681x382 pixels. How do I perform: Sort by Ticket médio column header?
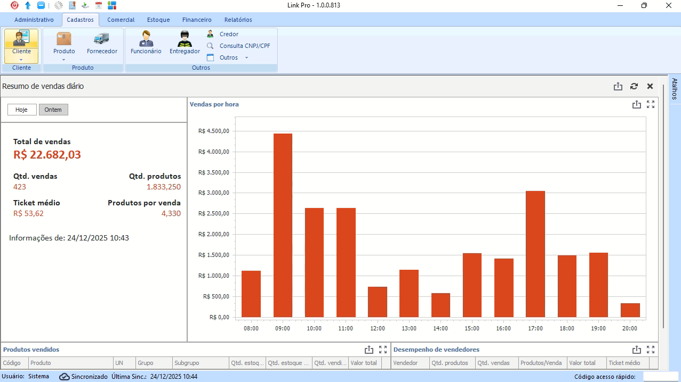628,363
